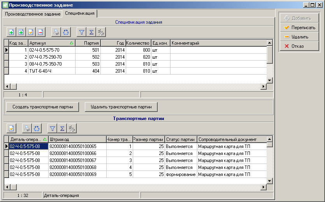Click the Создать транспортные партии button

pos(43,106)
